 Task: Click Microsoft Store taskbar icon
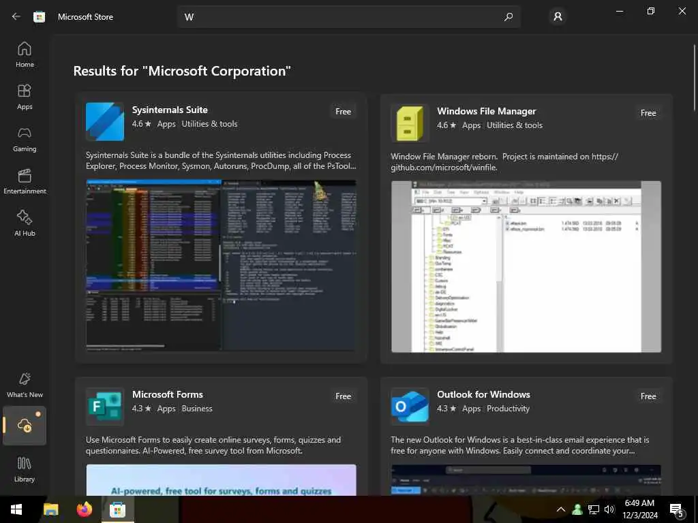(x=117, y=509)
